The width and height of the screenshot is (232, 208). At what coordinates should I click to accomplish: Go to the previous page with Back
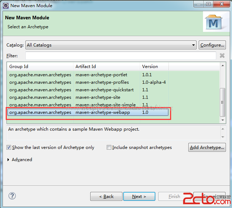point(106,197)
